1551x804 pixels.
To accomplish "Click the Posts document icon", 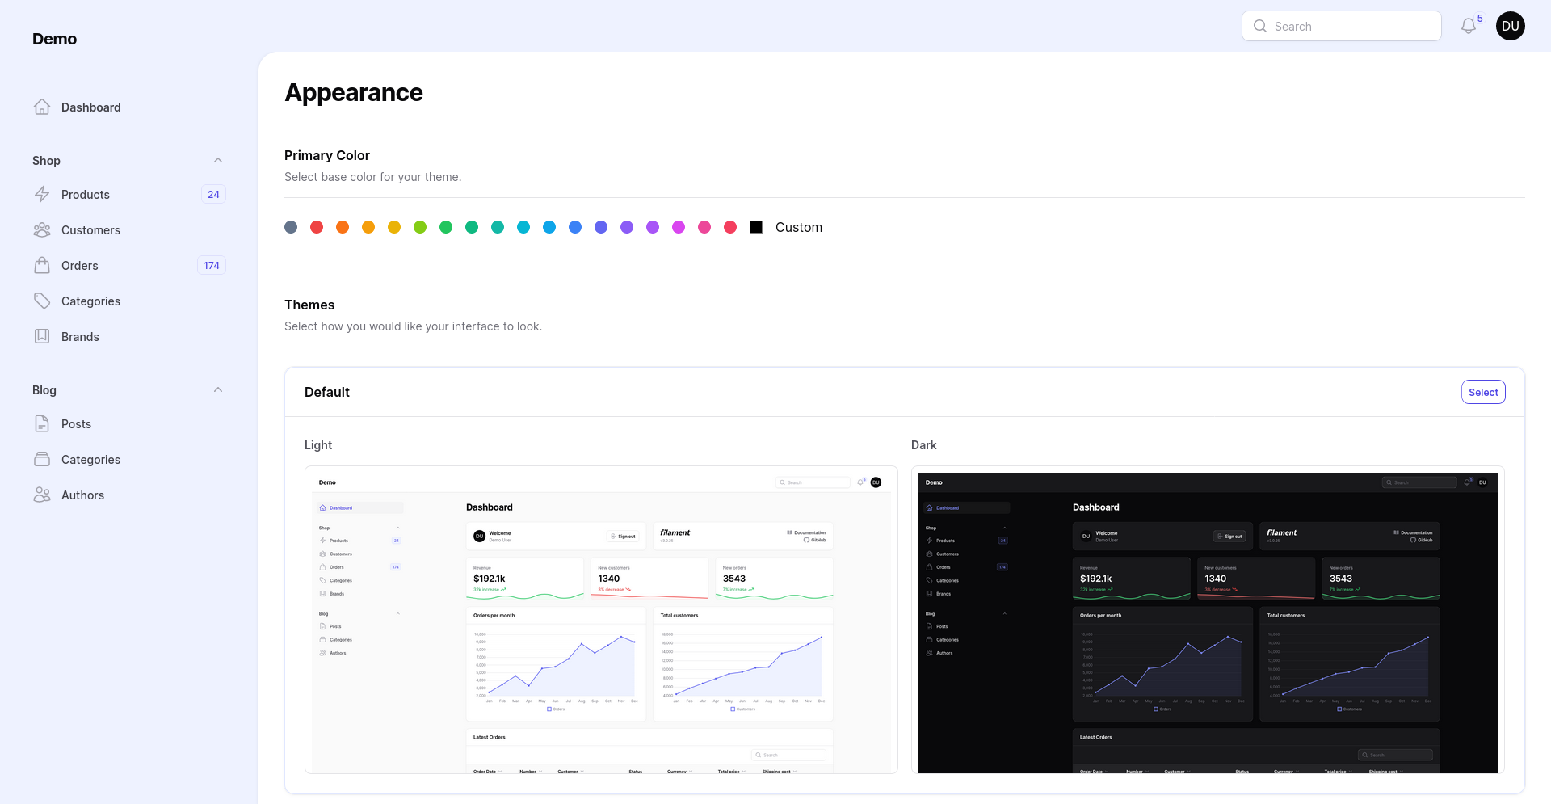I will 42,424.
